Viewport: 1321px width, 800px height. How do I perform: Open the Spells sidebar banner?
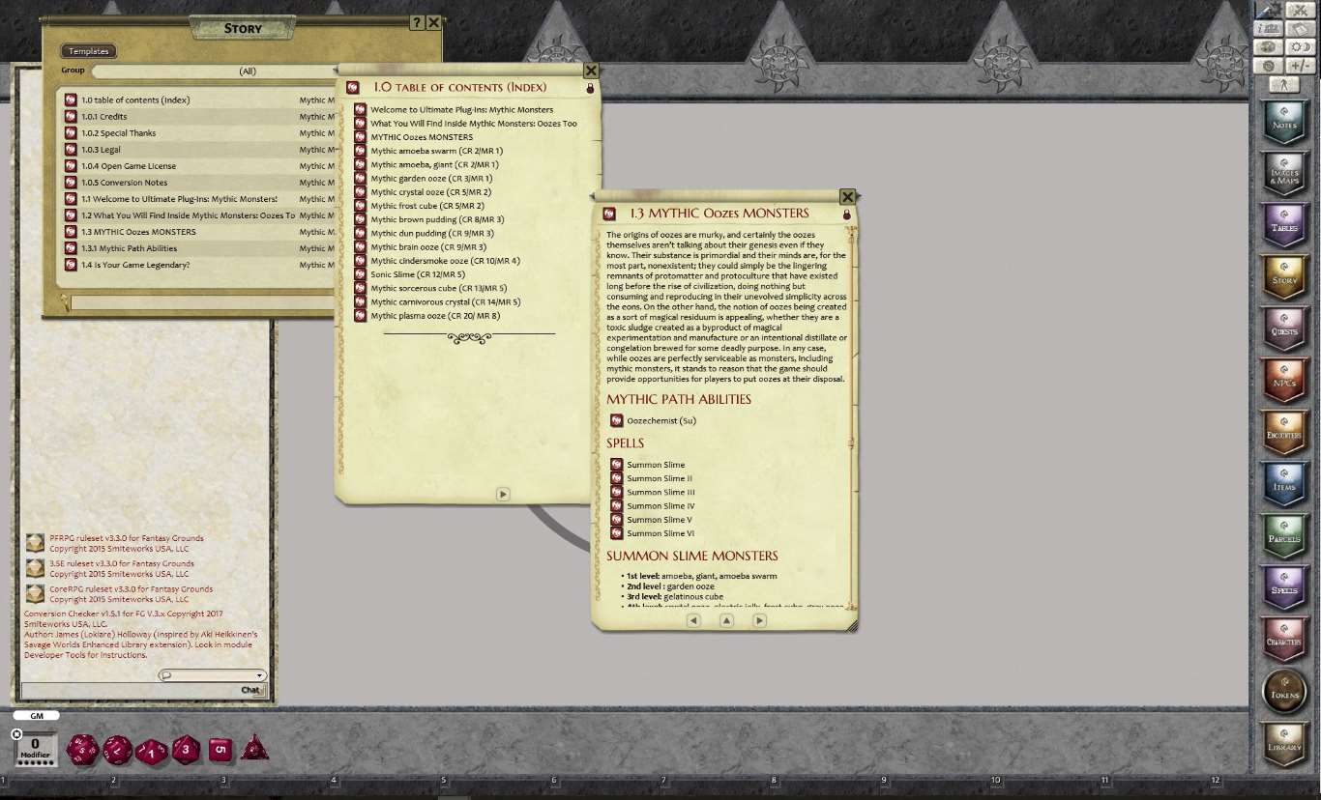[1284, 589]
